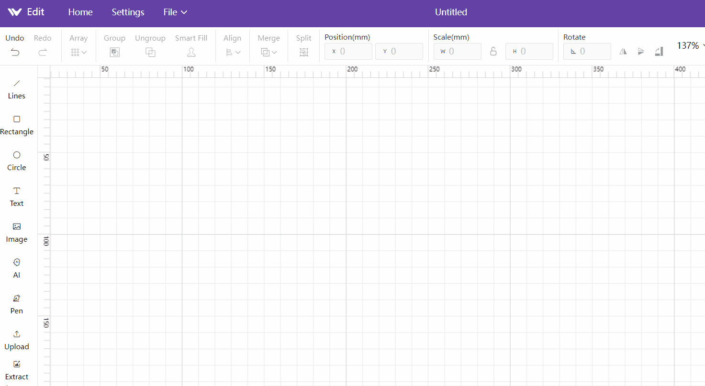Click the Upload icon in sidebar

(x=17, y=340)
